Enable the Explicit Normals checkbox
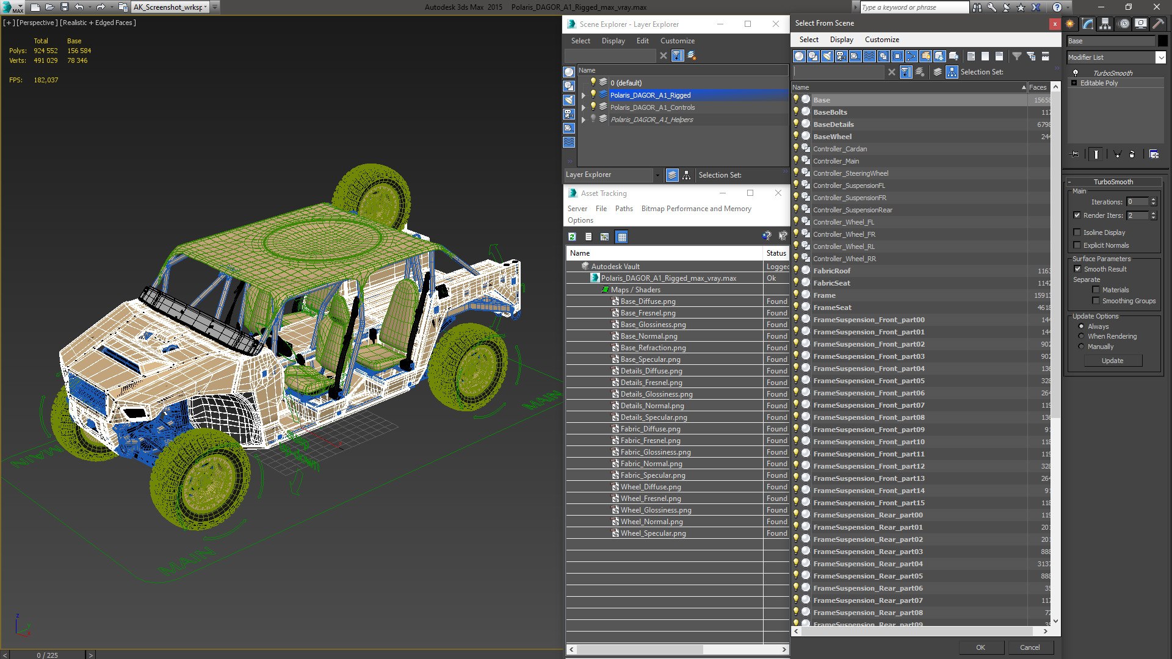This screenshot has width=1172, height=659. tap(1077, 245)
